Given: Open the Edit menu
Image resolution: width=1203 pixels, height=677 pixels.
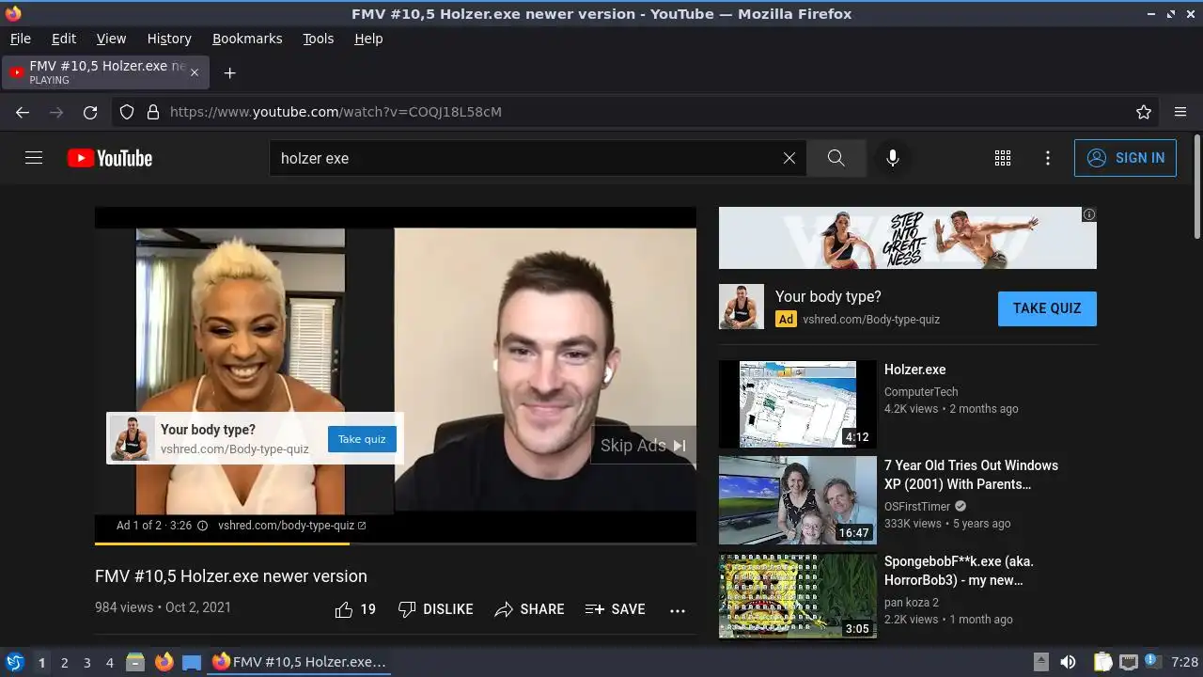Looking at the screenshot, I should coord(64,39).
